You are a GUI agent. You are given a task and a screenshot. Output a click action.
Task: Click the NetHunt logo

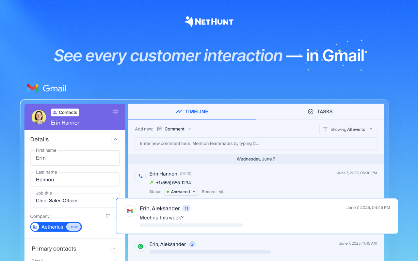209,22
